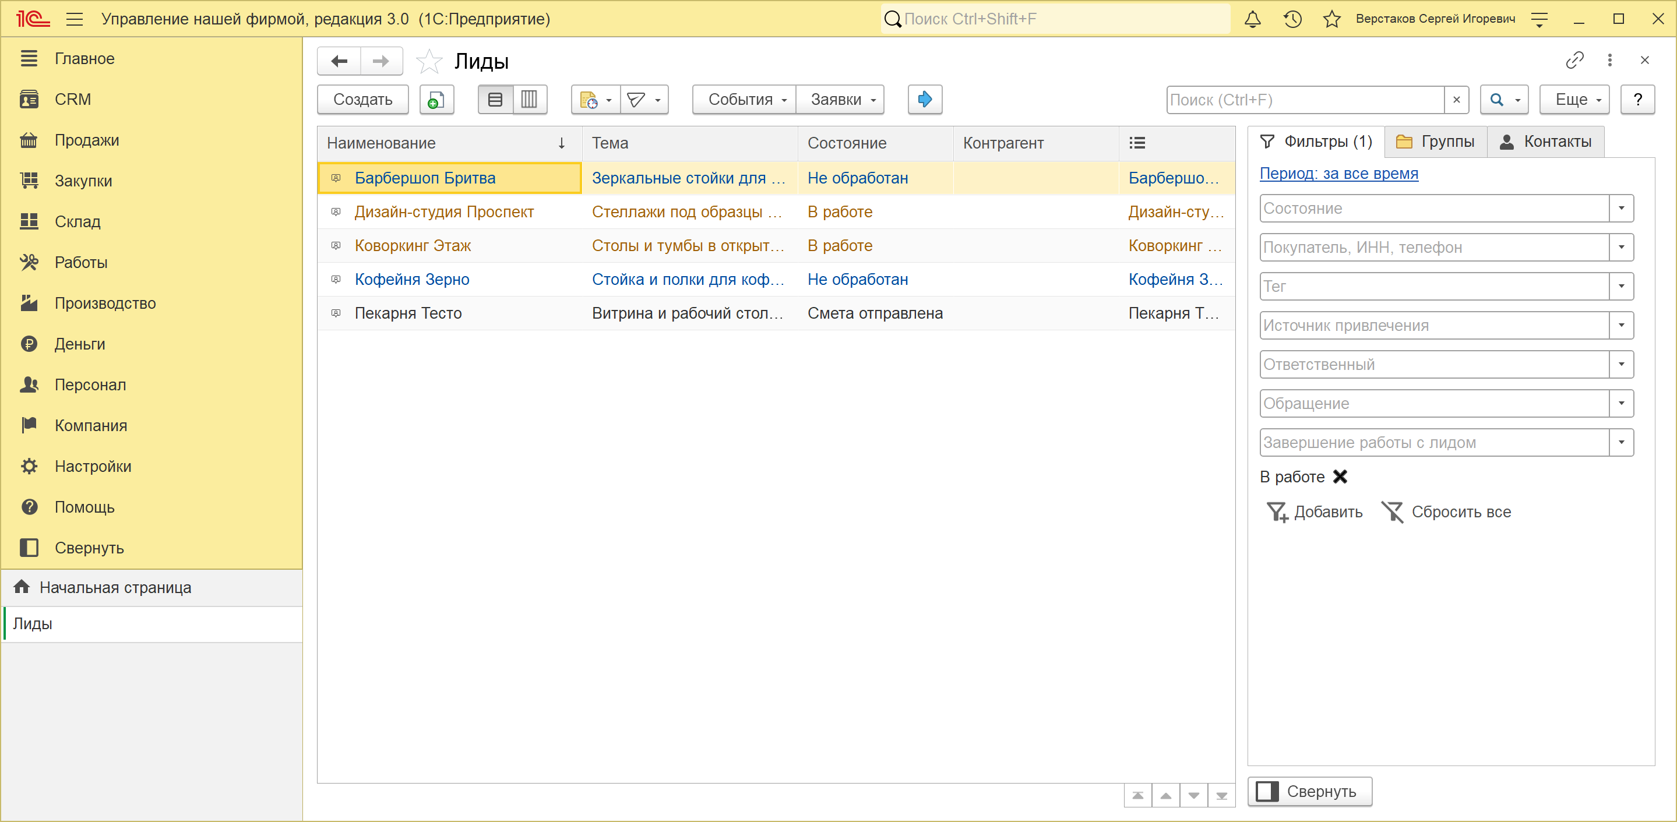This screenshot has width=1677, height=822.
Task: Add Лиды to favorites with star icon
Action: pyautogui.click(x=429, y=61)
